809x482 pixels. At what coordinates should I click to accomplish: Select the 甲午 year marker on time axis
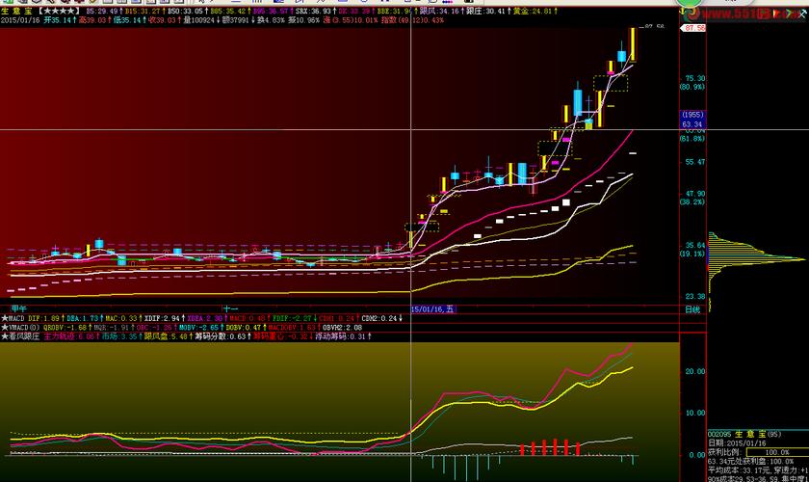17,308
